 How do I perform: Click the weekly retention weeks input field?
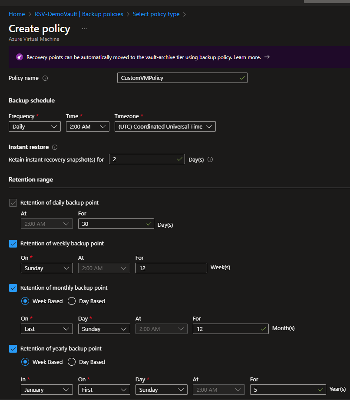[171, 268]
